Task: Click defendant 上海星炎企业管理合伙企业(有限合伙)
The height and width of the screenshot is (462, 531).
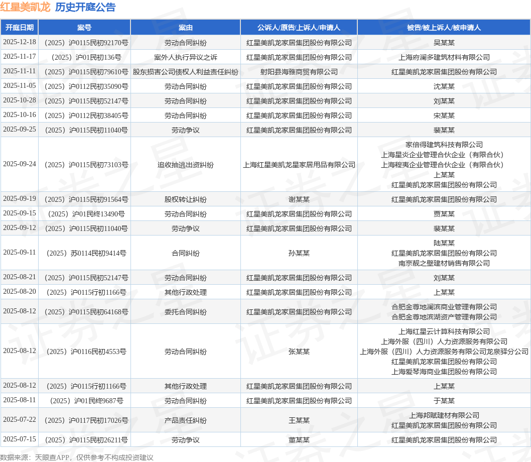Action: tap(444, 155)
